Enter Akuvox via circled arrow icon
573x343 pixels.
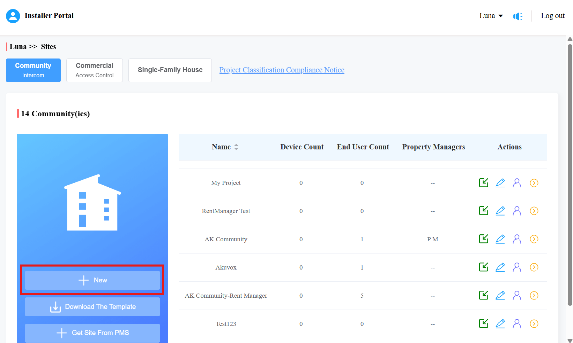click(534, 267)
